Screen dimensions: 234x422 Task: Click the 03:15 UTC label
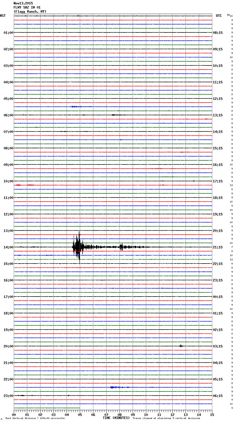pyautogui.click(x=218, y=346)
